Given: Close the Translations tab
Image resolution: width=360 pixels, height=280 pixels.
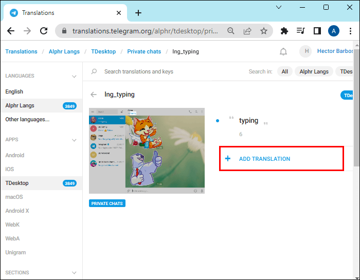Looking at the screenshot, I should pyautogui.click(x=119, y=13).
